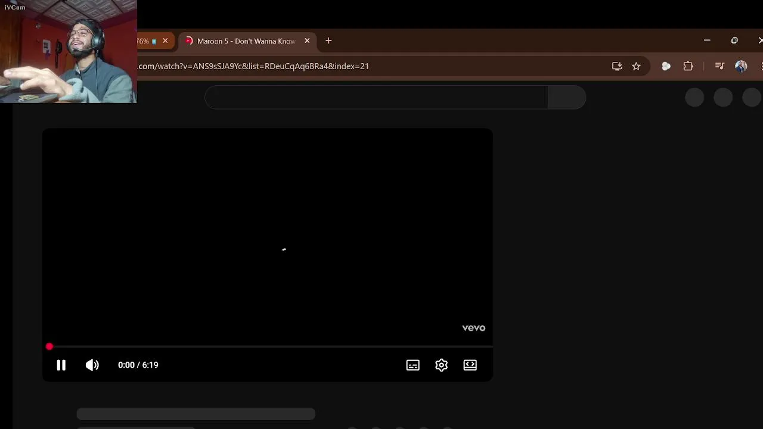The image size is (763, 429).
Task: Switch the player to theater mode
Action: pyautogui.click(x=470, y=365)
